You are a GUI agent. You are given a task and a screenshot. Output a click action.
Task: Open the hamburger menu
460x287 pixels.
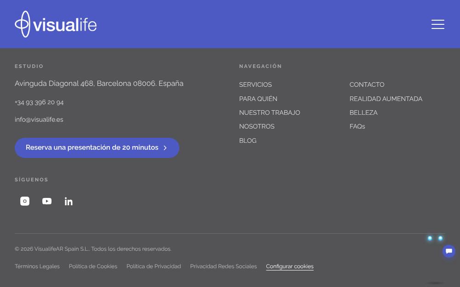click(438, 24)
